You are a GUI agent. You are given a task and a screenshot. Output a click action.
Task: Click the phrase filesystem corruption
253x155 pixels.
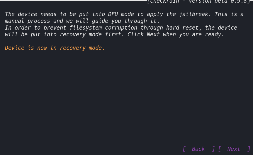103,28
